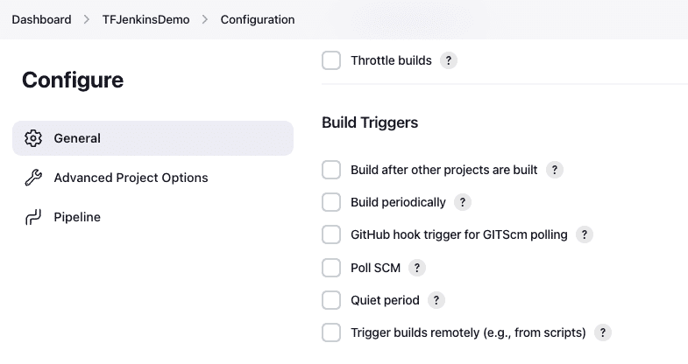Viewport: 688px width, 364px height.
Task: Click the Pipeline section icon
Action: [33, 217]
